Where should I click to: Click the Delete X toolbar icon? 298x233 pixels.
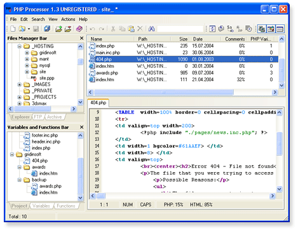coord(140,29)
